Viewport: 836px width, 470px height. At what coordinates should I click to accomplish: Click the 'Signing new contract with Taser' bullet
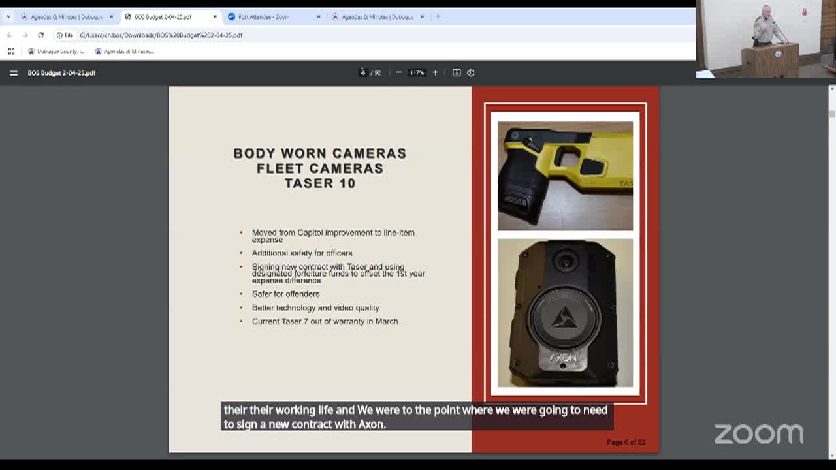pyautogui.click(x=338, y=274)
